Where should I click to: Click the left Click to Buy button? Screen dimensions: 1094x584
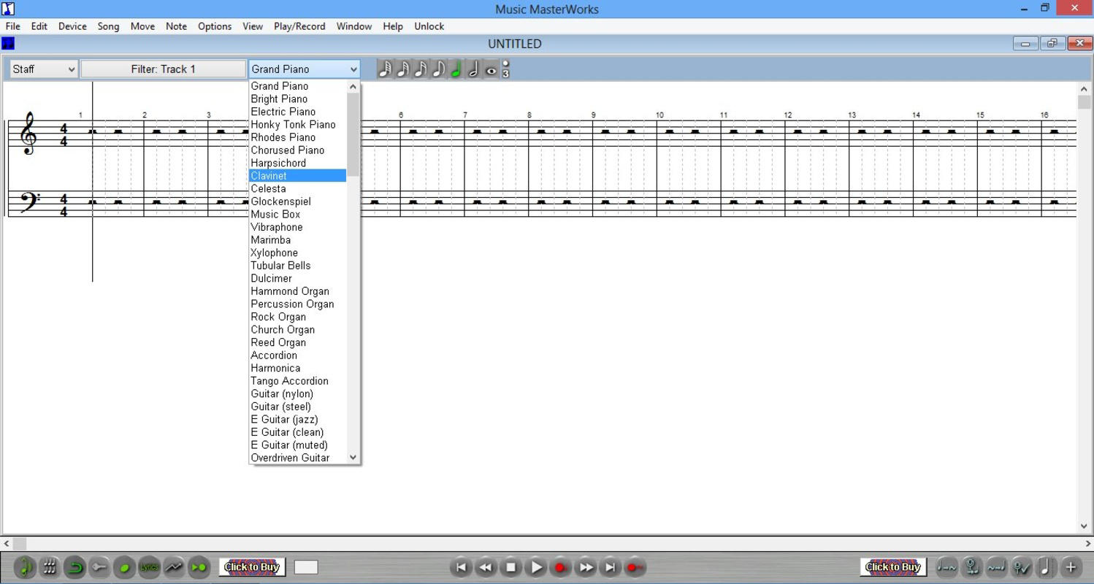point(252,567)
